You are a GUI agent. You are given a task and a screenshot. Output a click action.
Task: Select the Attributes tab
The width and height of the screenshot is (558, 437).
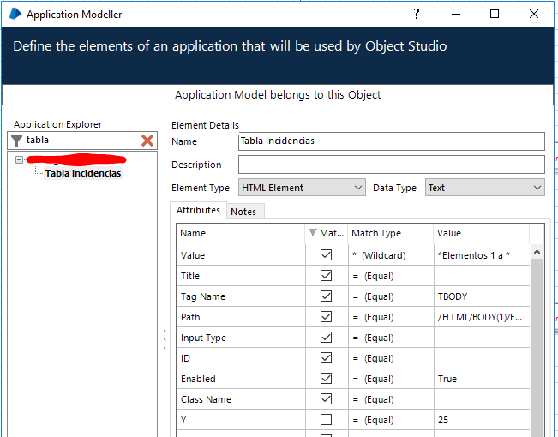pyautogui.click(x=198, y=210)
